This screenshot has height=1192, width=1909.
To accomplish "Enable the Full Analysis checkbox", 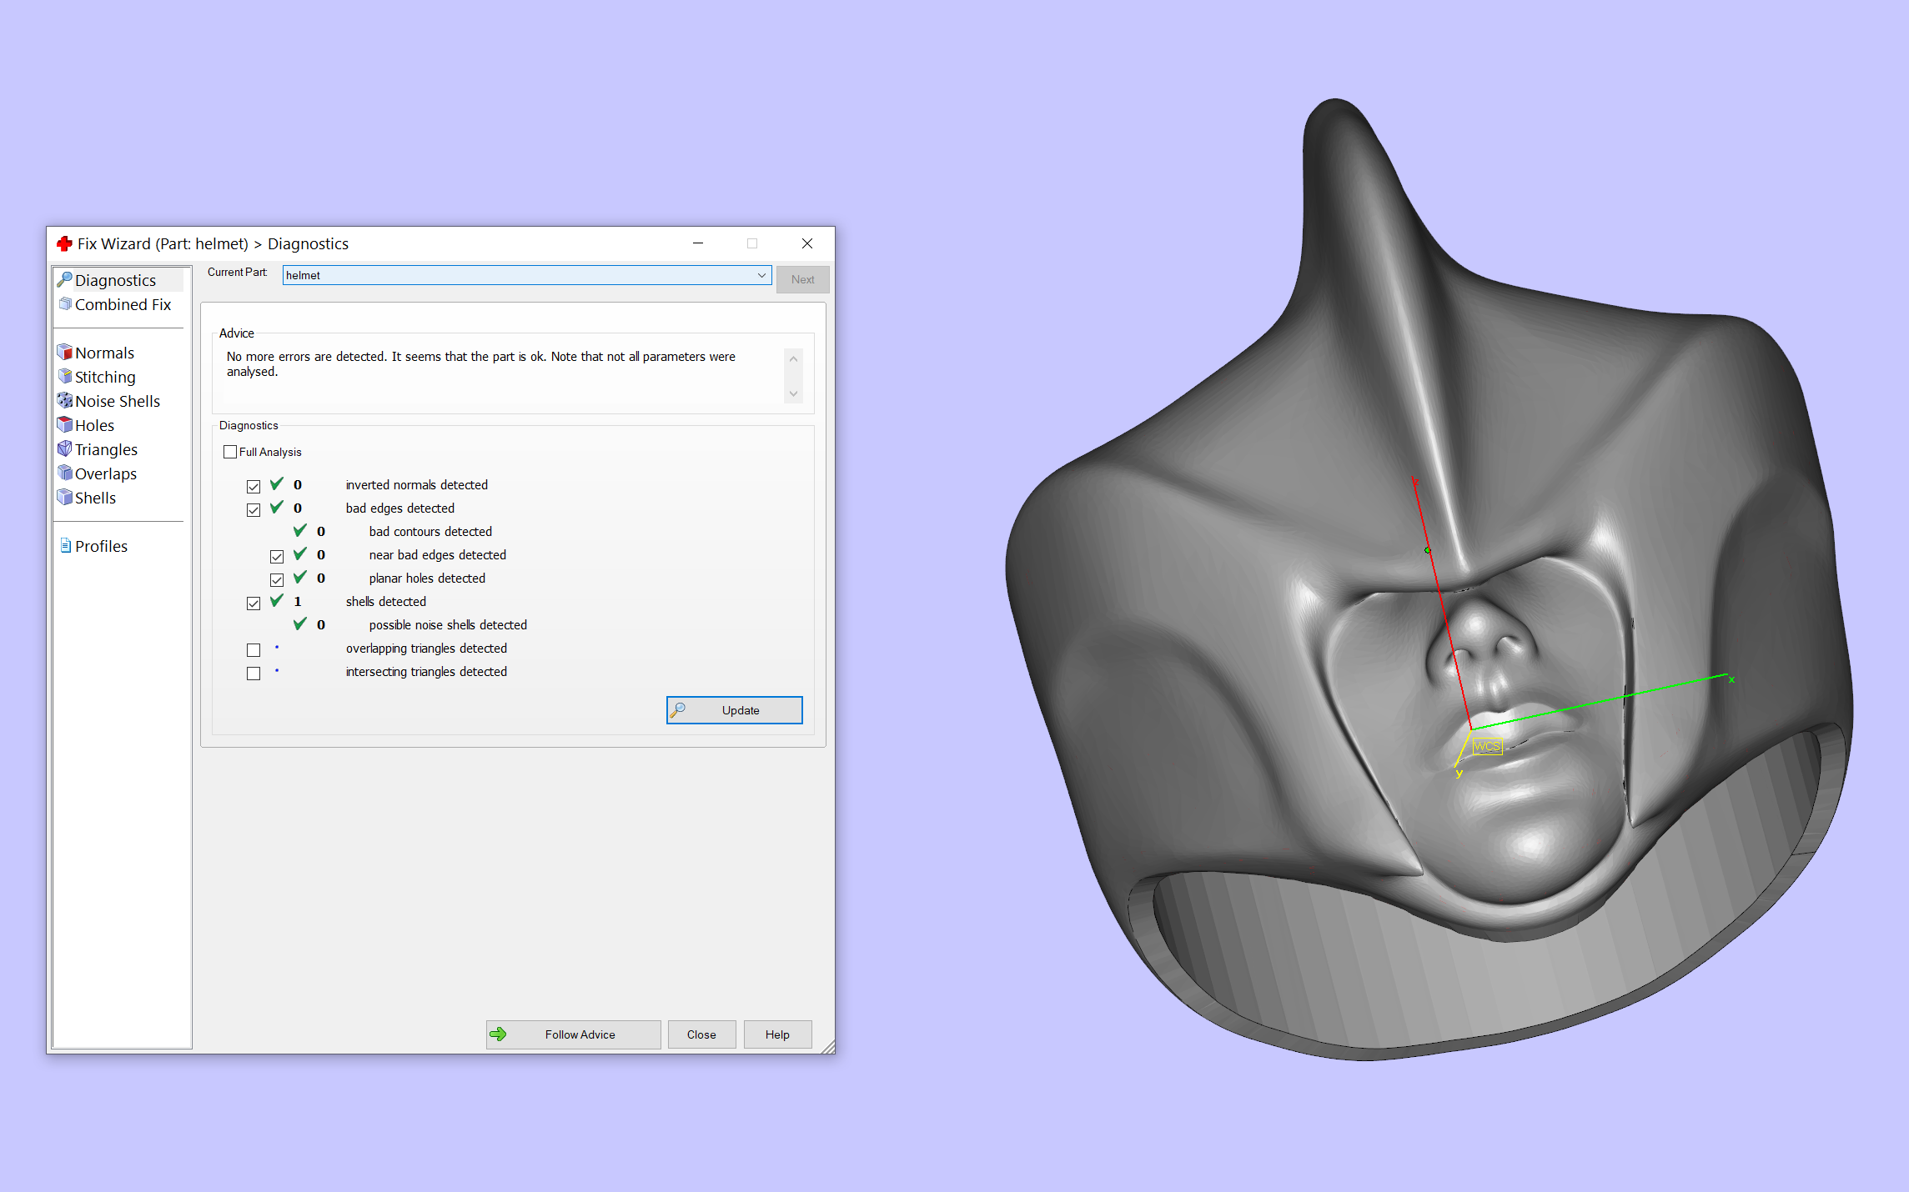I will (x=230, y=452).
